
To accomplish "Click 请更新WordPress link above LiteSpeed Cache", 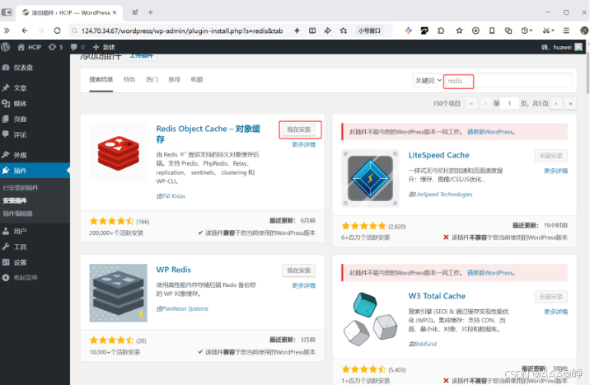I will tap(490, 132).
